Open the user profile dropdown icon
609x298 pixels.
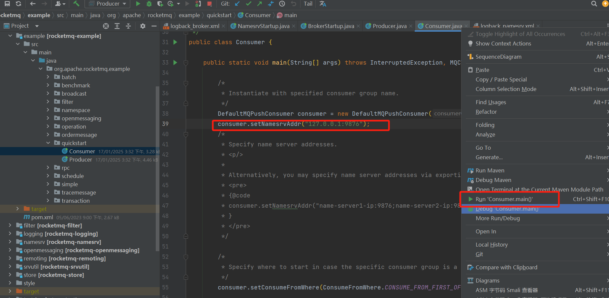point(60,4)
